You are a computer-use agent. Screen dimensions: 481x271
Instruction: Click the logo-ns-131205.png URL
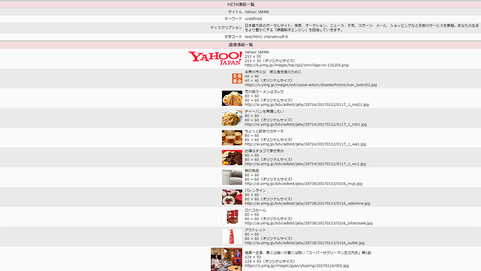pos(296,65)
